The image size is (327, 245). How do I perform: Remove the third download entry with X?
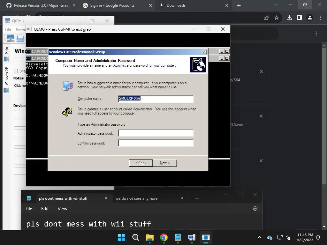pyautogui.click(x=261, y=161)
